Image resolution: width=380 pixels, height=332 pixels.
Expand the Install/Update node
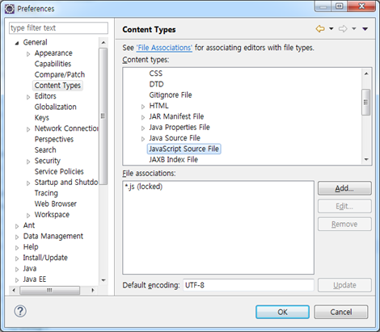(x=17, y=258)
